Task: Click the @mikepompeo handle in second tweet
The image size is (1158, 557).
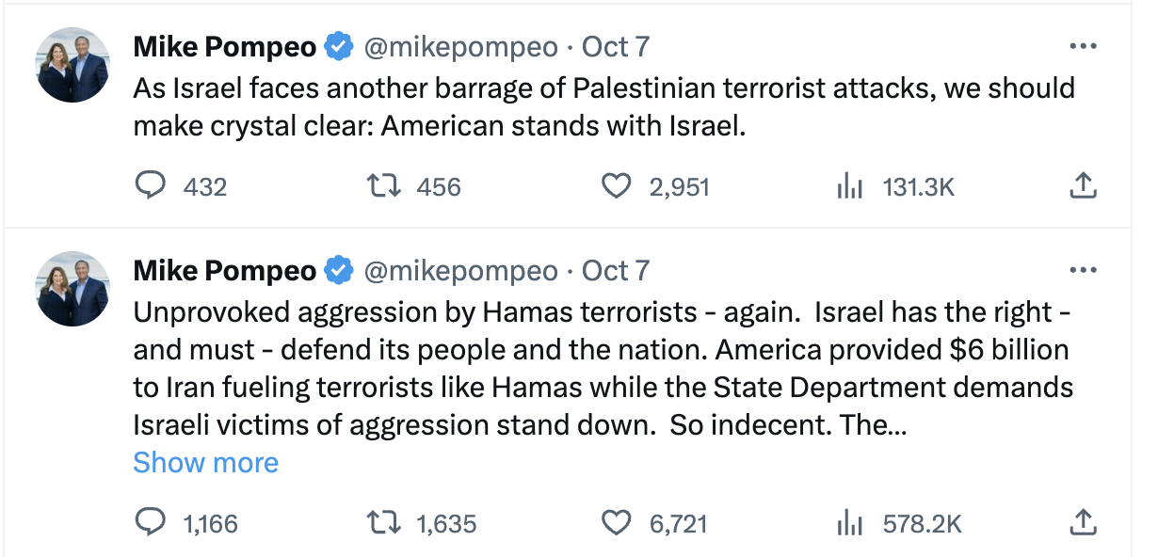Action: pos(460,271)
